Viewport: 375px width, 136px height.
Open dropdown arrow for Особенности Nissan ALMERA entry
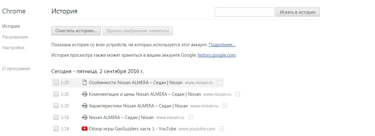pyautogui.click(x=219, y=82)
